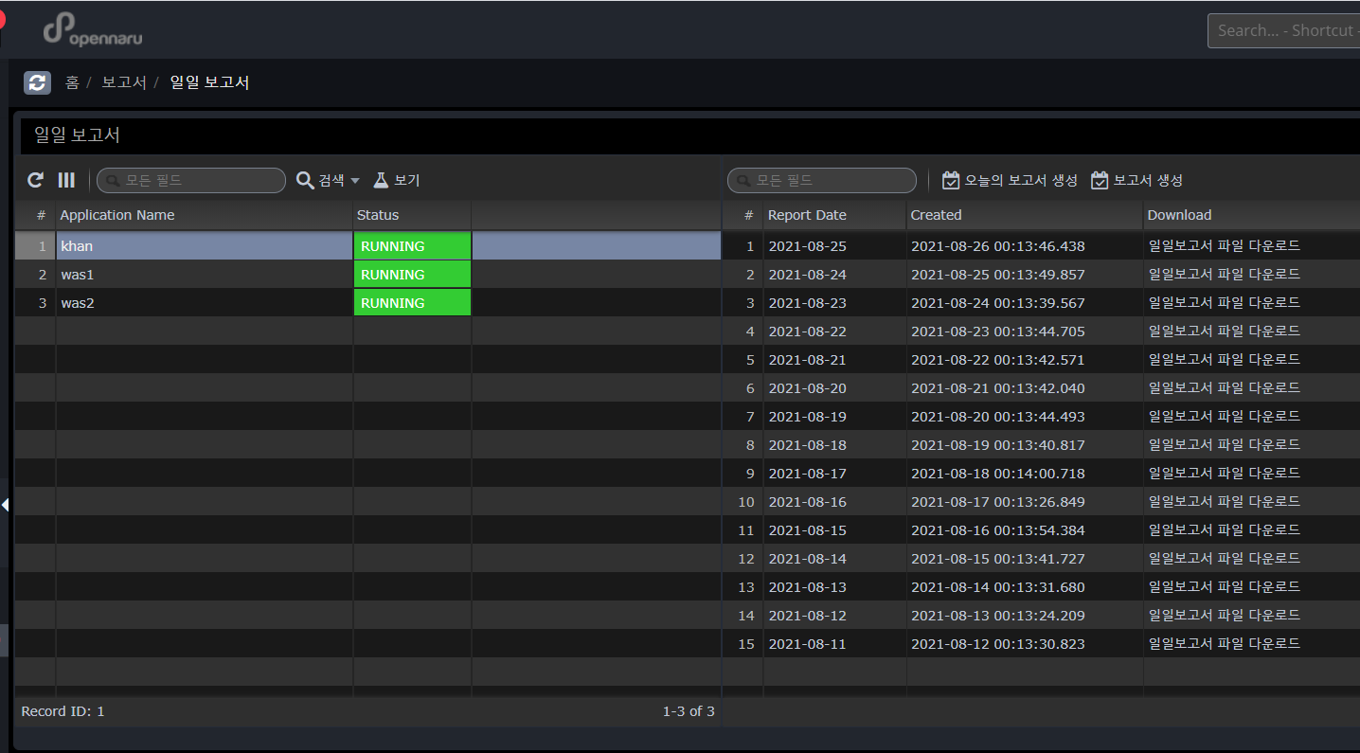
Task: Click the Opennaru logo
Action: 93,31
